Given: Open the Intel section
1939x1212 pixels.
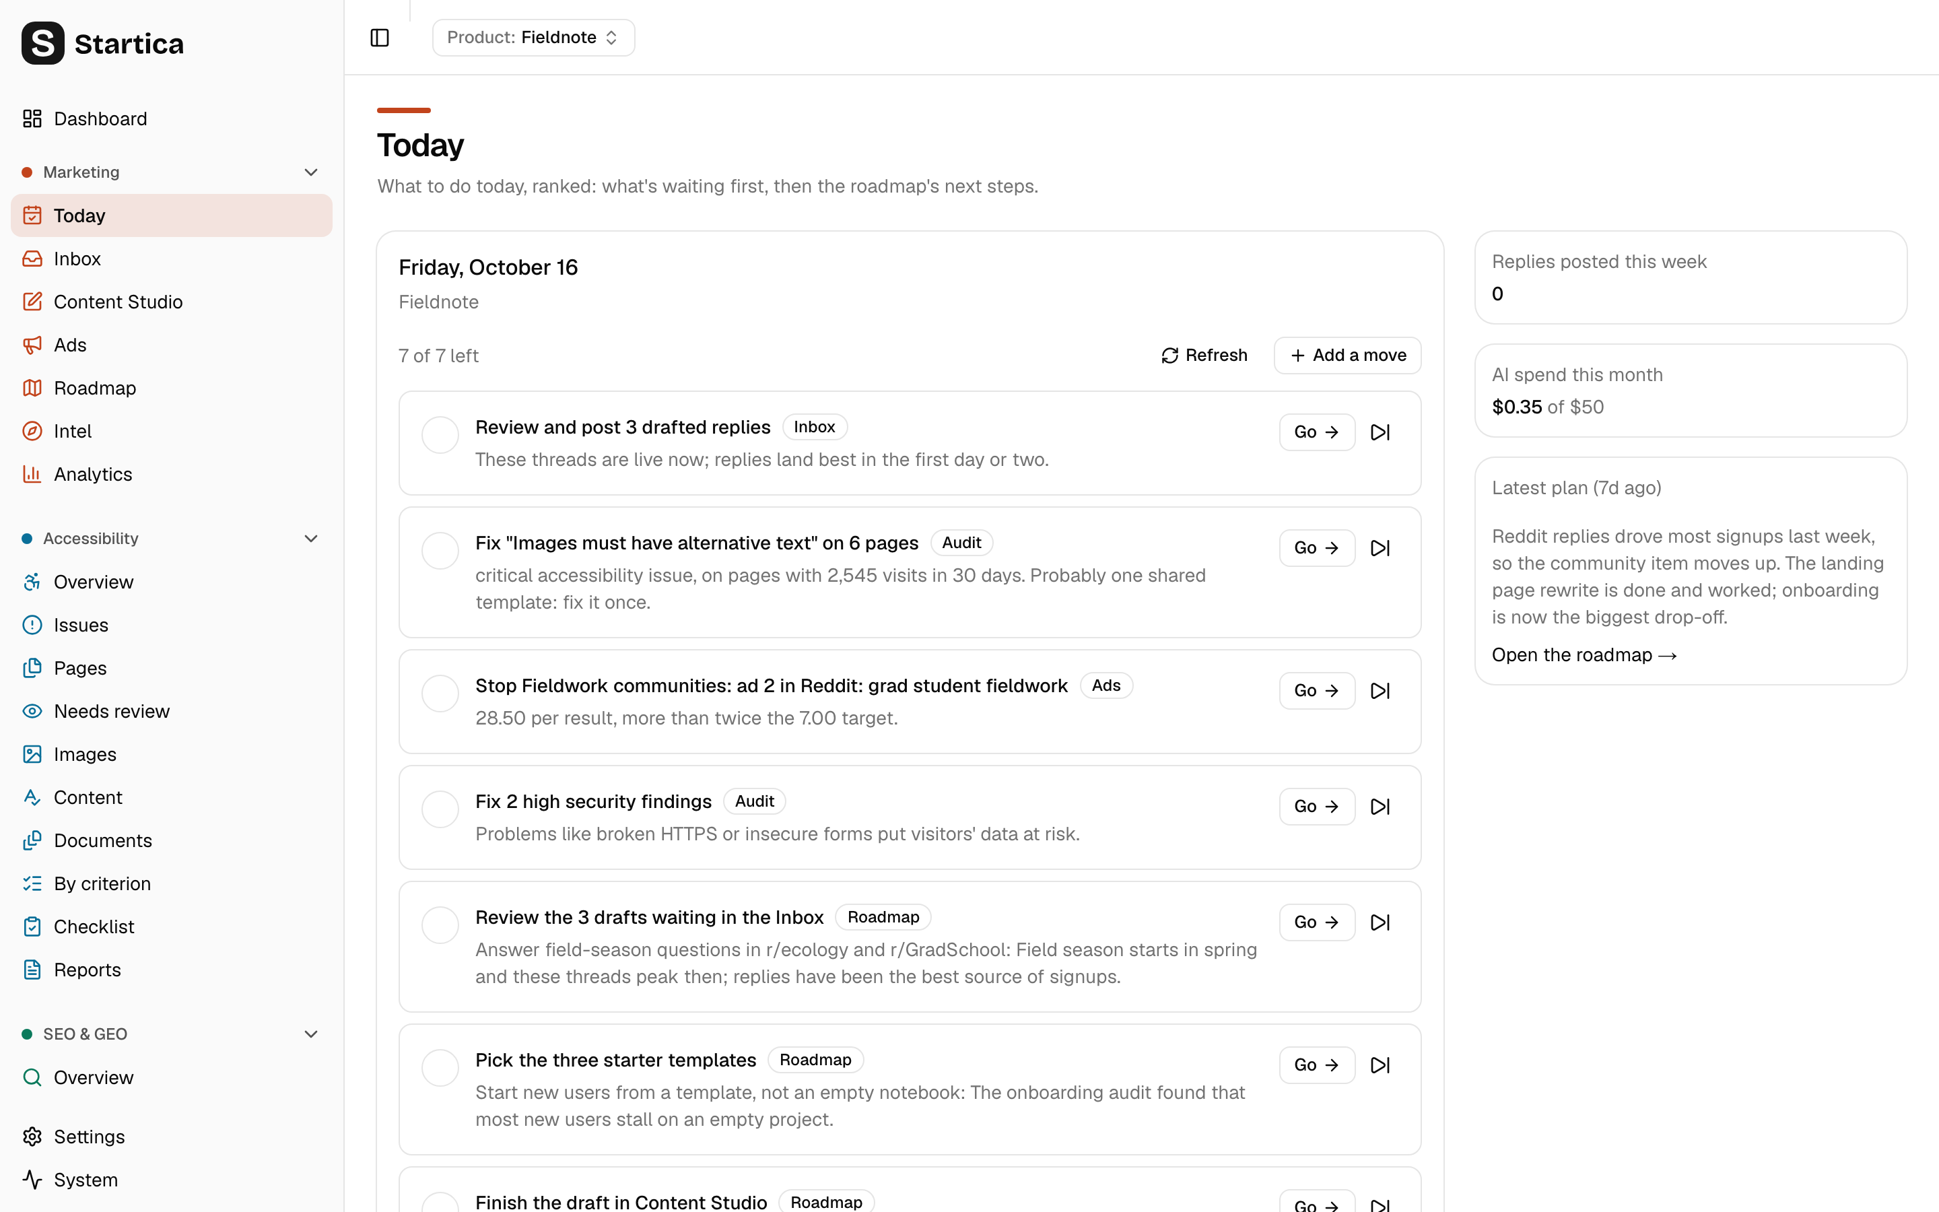Looking at the screenshot, I should [172, 431].
